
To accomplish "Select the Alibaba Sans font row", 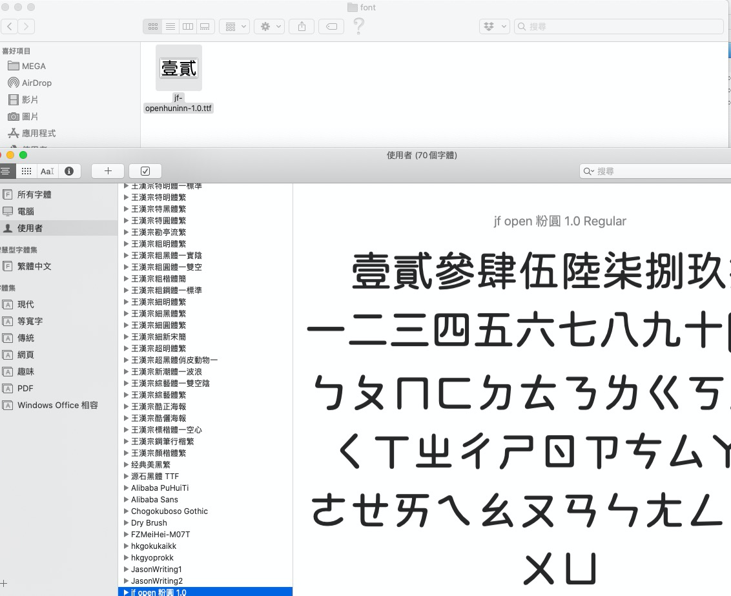I will point(205,500).
